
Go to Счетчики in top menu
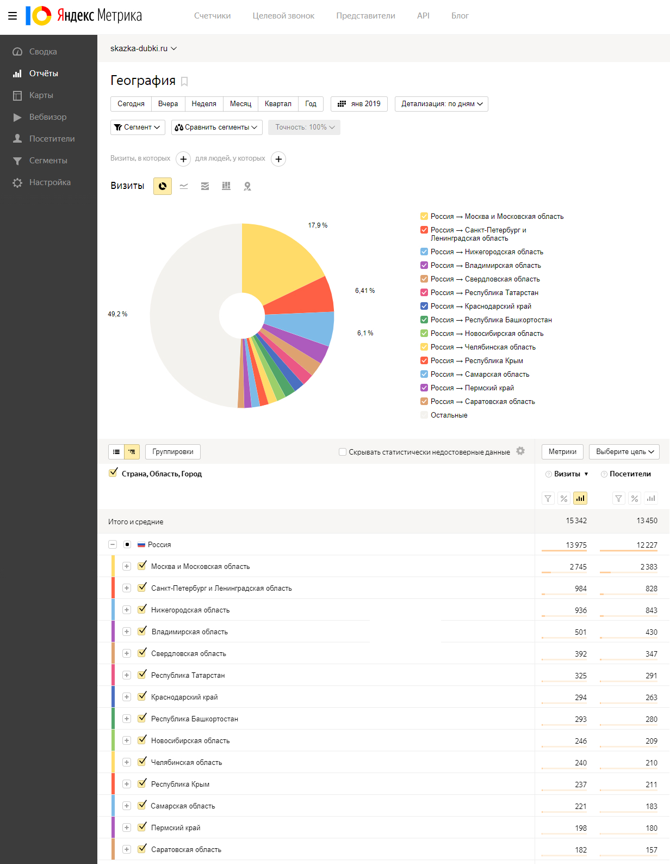point(213,16)
